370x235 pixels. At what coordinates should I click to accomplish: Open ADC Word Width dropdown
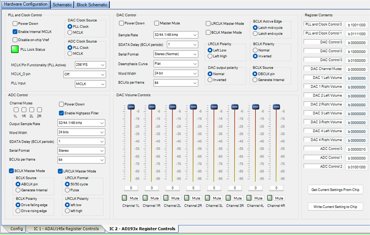coord(81,132)
